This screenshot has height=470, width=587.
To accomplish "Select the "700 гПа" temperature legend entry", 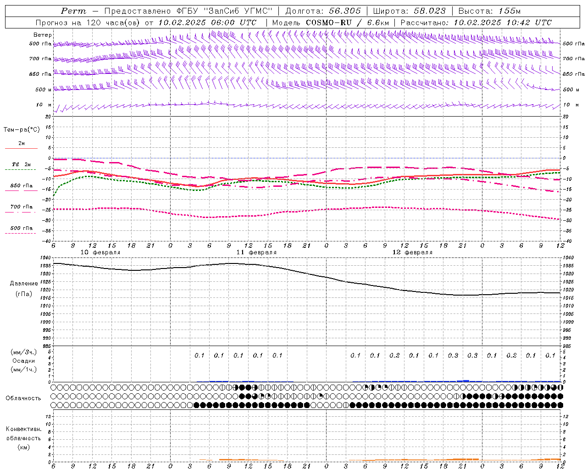I will (22, 207).
